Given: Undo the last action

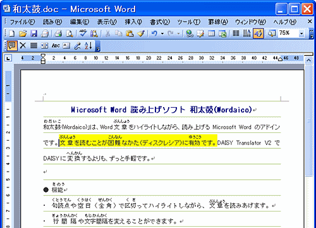Looking at the screenshot, I should (x=154, y=34).
